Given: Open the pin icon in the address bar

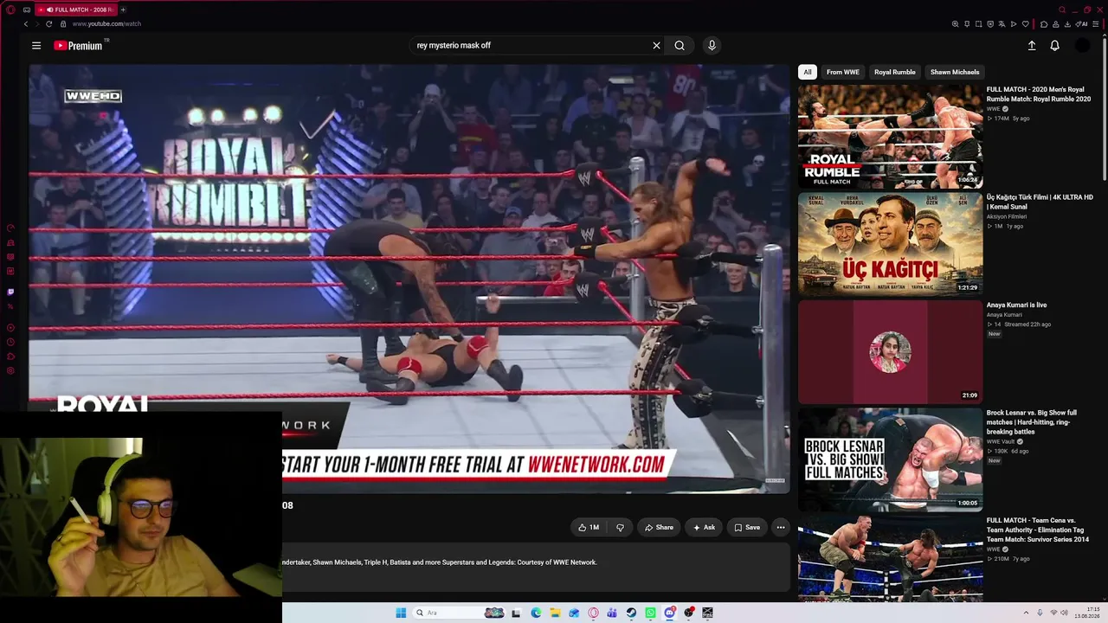Looking at the screenshot, I should [x=967, y=24].
